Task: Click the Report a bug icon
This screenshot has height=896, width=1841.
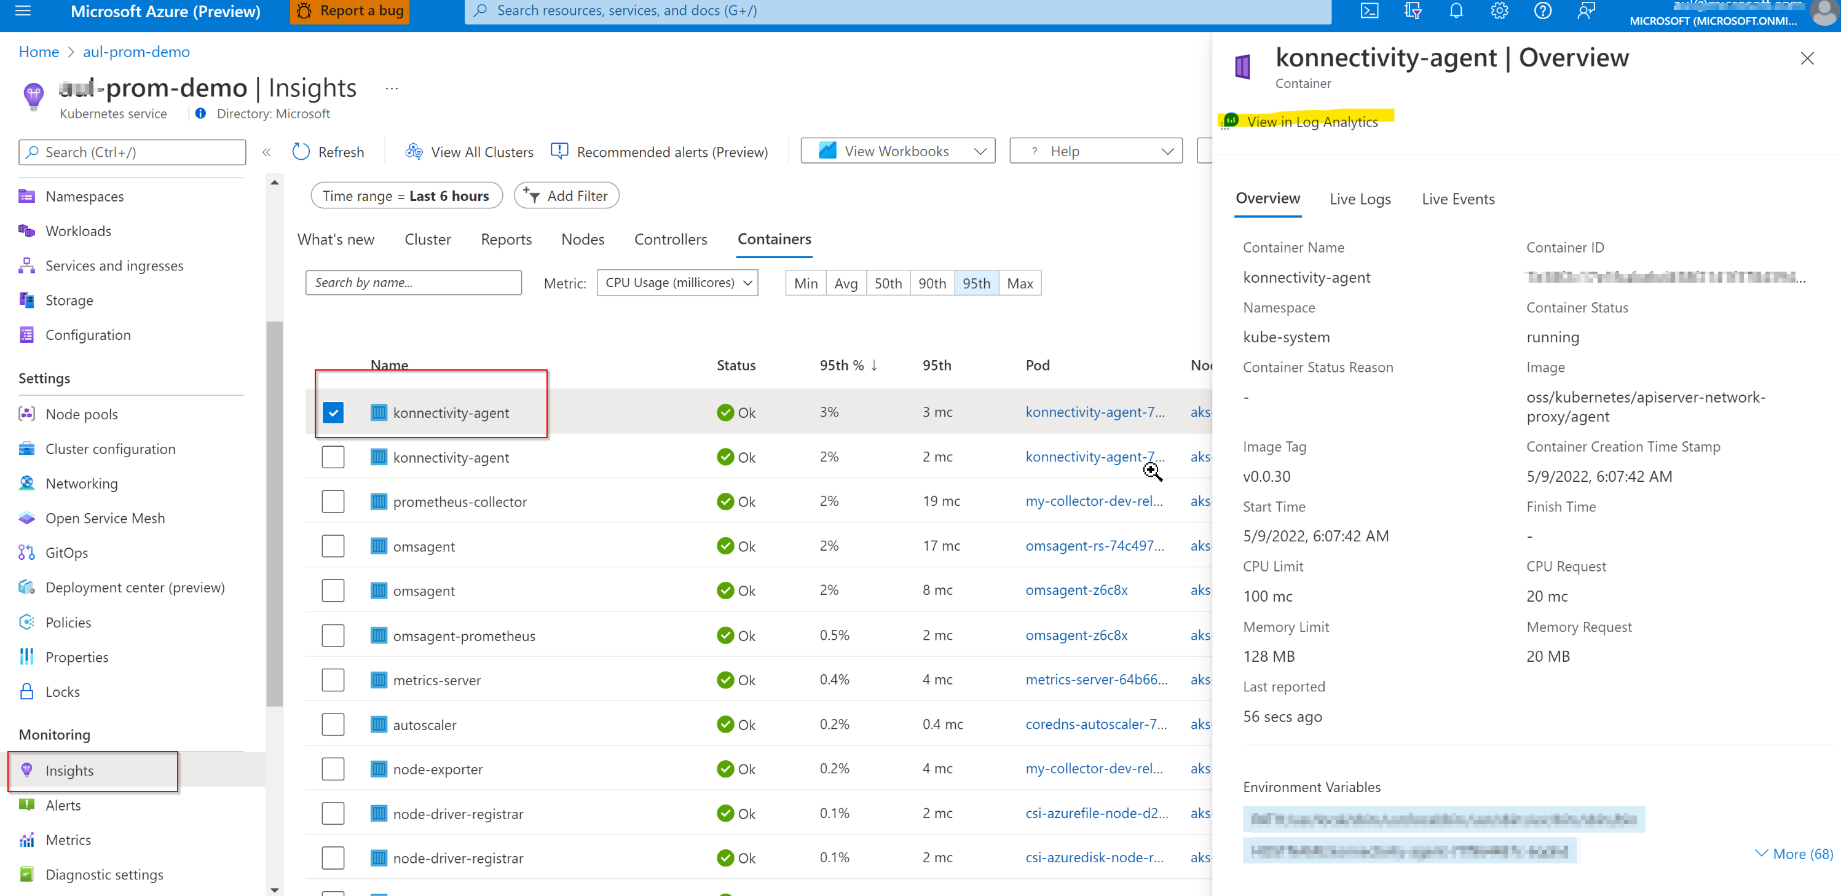Action: [304, 10]
